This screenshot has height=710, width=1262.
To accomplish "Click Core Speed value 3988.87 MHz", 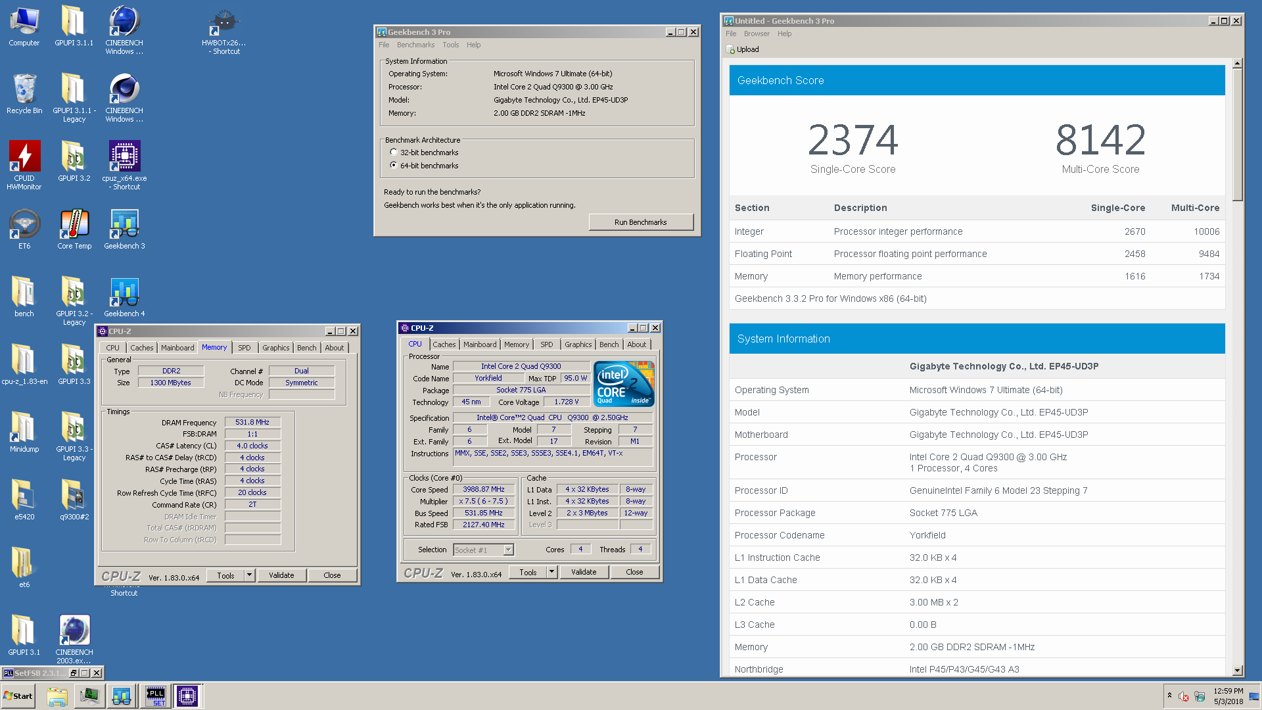I will [x=483, y=489].
